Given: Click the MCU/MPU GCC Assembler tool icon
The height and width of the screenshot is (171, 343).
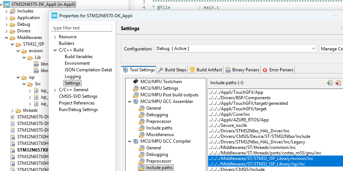Looking at the screenshot, I should (136, 101).
